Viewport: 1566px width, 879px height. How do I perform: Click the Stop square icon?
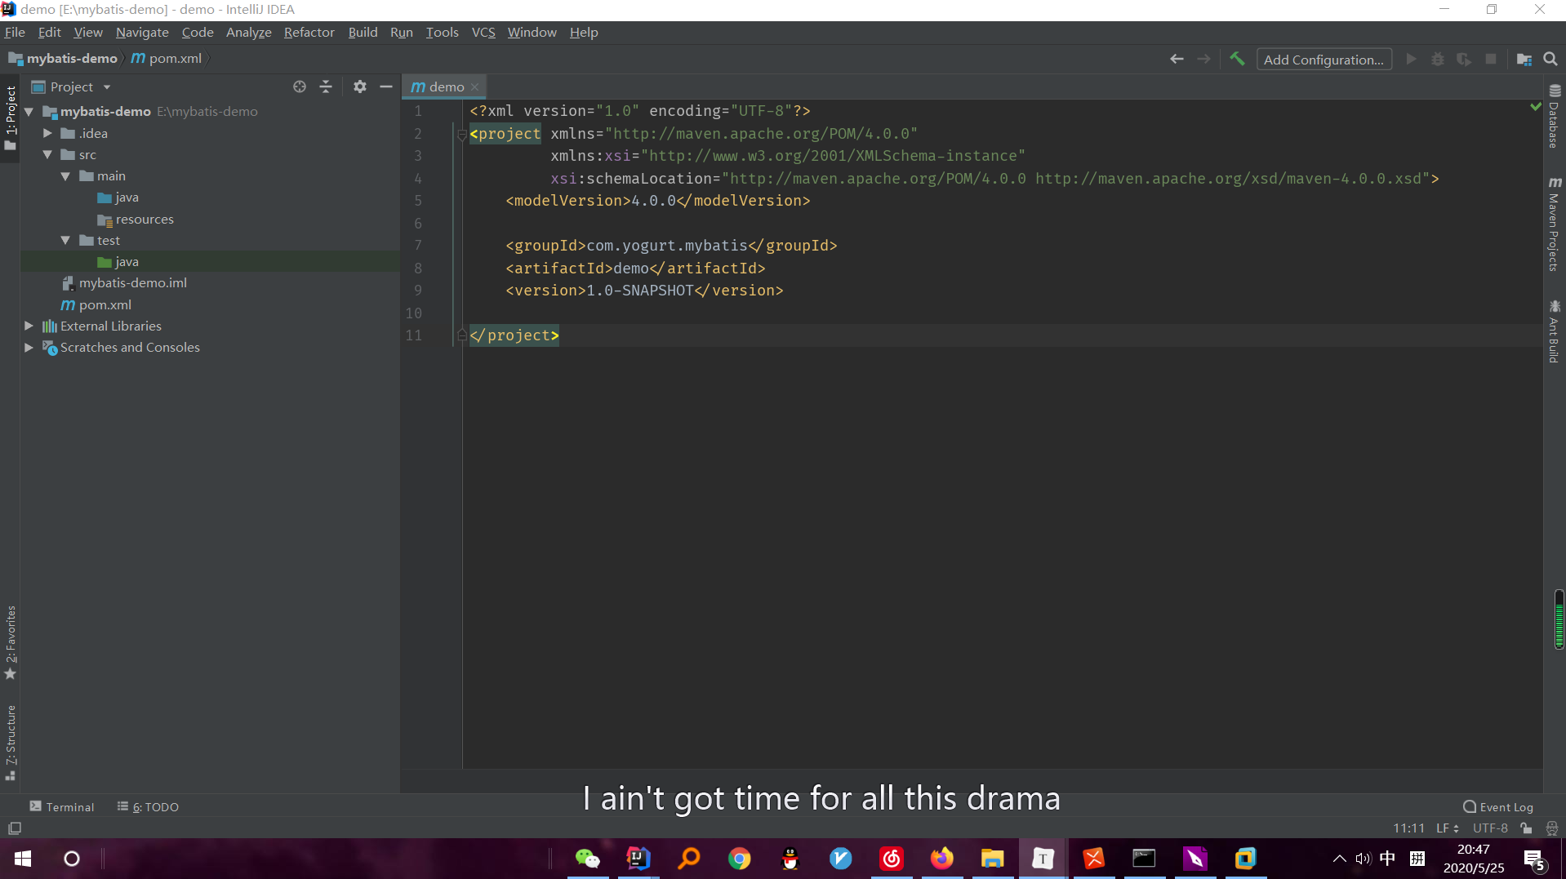1491,59
